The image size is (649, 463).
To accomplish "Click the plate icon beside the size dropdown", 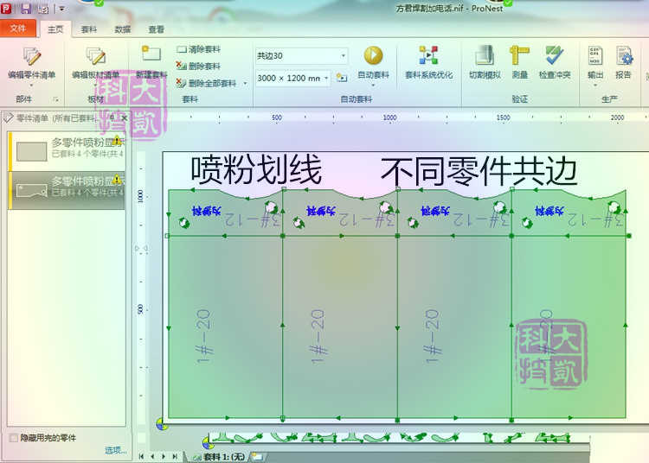I will point(342,78).
